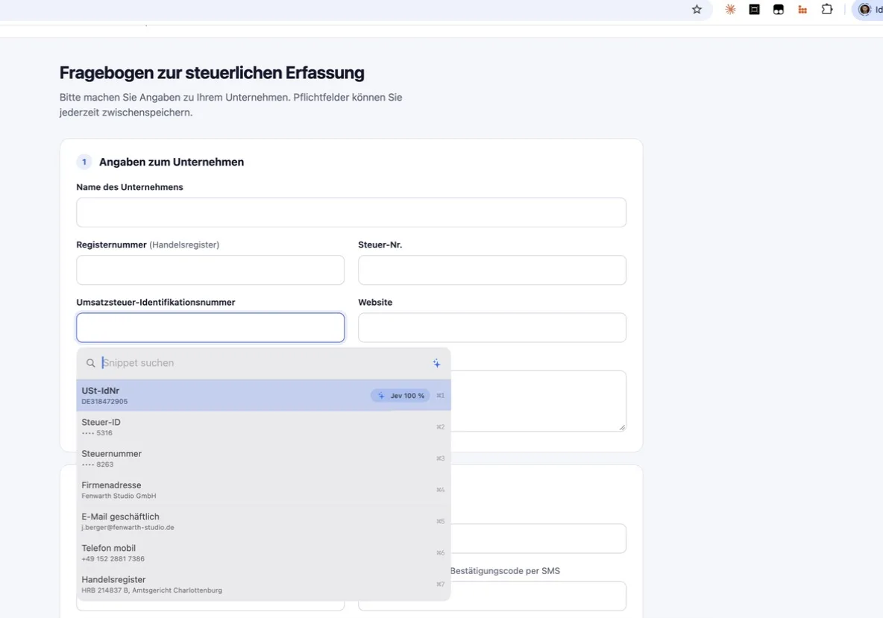Open the black mask-shaped extension icon
Image resolution: width=883 pixels, height=618 pixels.
(779, 9)
